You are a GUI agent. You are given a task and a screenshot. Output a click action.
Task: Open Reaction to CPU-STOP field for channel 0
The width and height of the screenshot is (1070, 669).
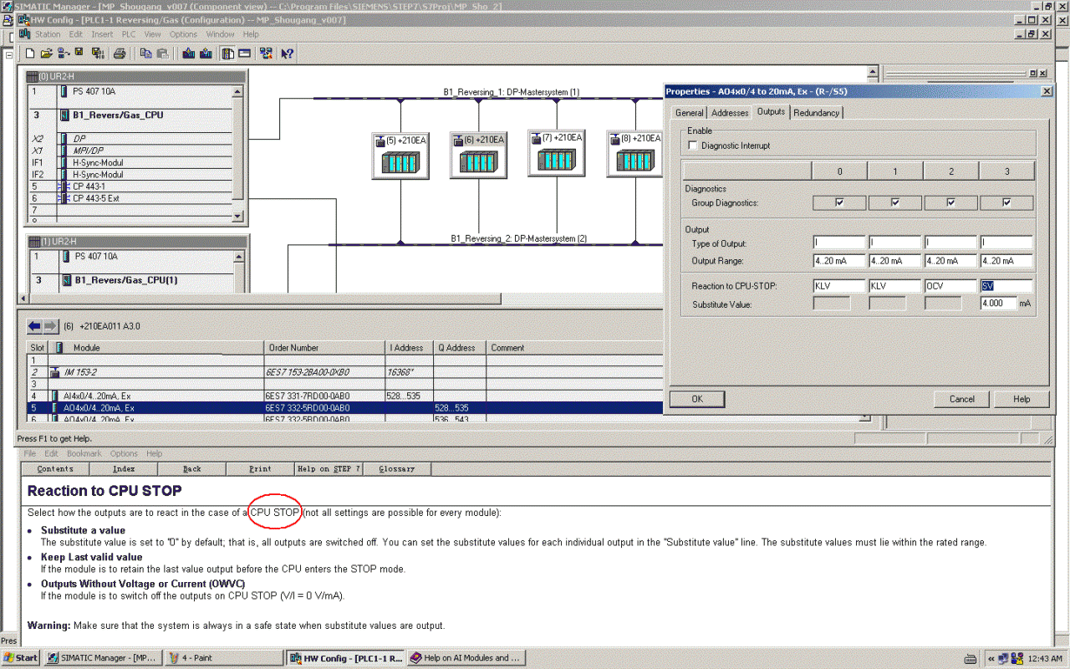point(839,286)
